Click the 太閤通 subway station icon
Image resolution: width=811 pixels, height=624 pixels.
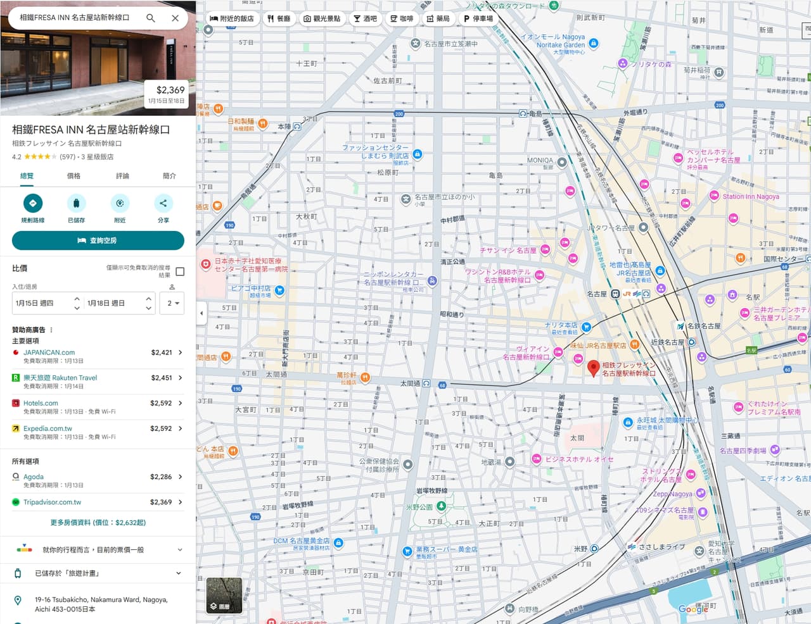click(x=426, y=384)
